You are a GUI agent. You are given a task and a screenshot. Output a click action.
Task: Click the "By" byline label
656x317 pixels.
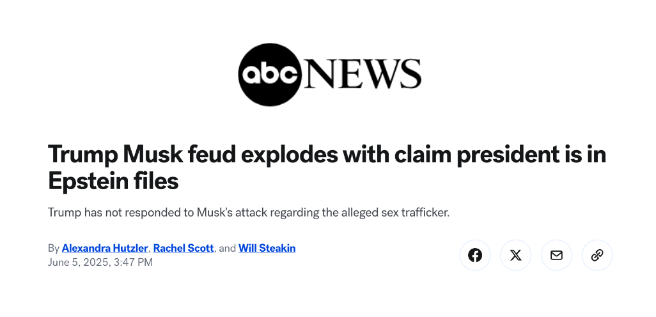(54, 248)
